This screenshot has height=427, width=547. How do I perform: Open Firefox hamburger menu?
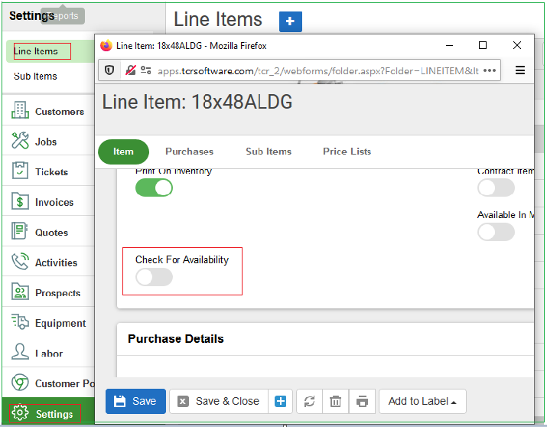tap(520, 70)
